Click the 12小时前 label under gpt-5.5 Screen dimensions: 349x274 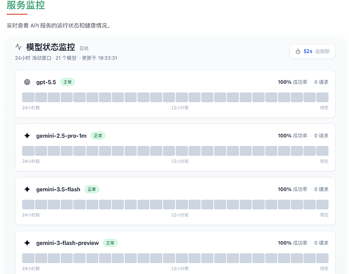[x=180, y=108]
